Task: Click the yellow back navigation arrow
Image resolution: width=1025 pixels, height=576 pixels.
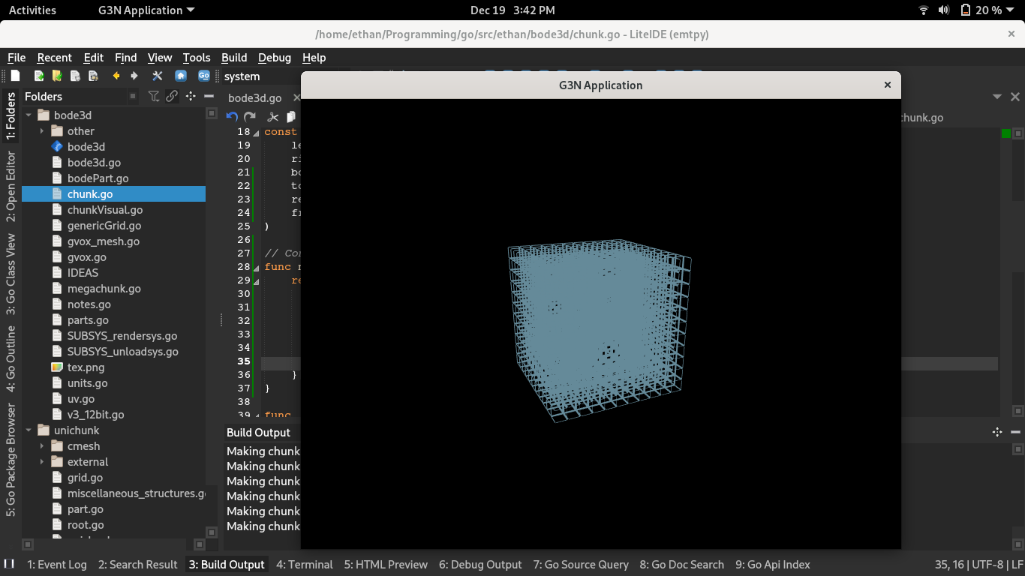Action: [x=116, y=76]
